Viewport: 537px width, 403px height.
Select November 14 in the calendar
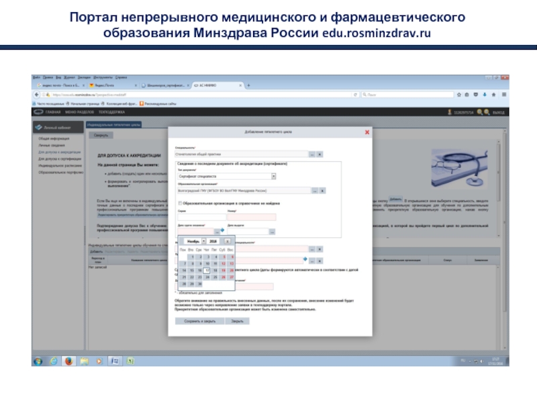[183, 271]
